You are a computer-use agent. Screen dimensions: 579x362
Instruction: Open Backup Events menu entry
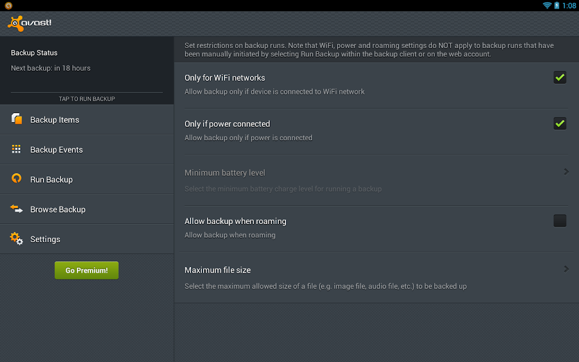(87, 149)
